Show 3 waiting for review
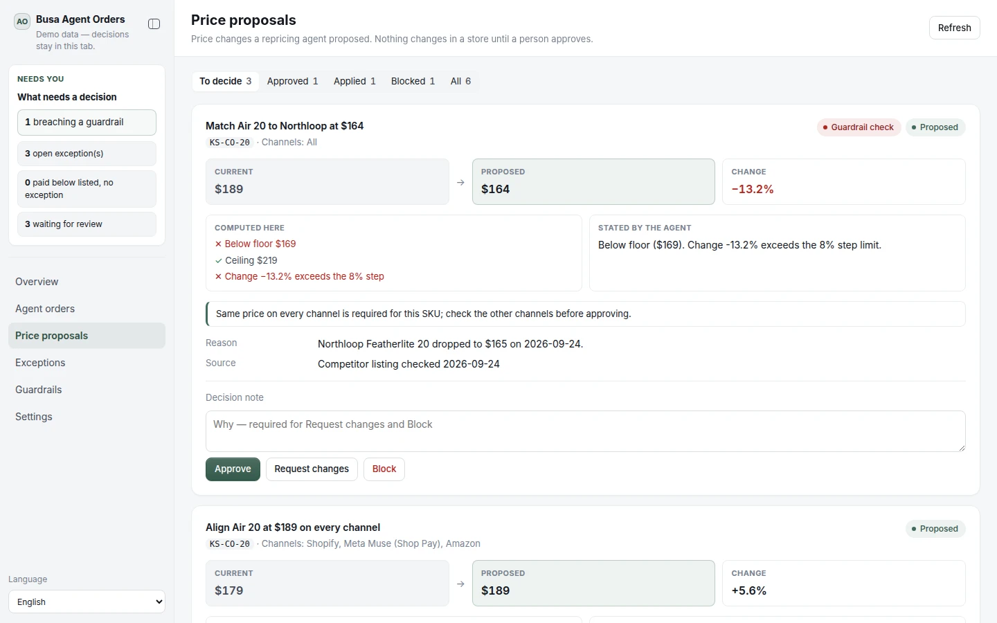Screen dimensions: 997x623 [x=87, y=224]
